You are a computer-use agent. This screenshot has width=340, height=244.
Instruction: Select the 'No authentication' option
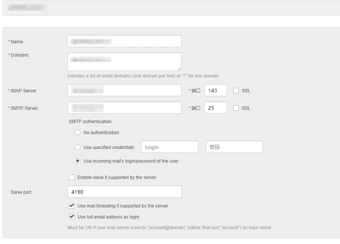click(78, 133)
